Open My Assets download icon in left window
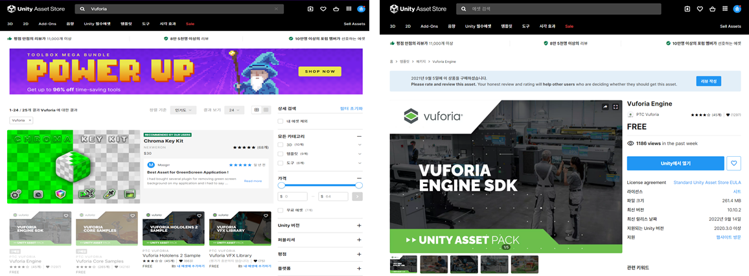 click(310, 9)
